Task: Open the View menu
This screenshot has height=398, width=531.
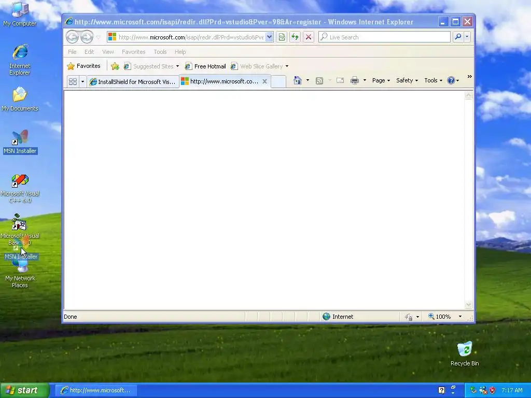Action: click(108, 52)
